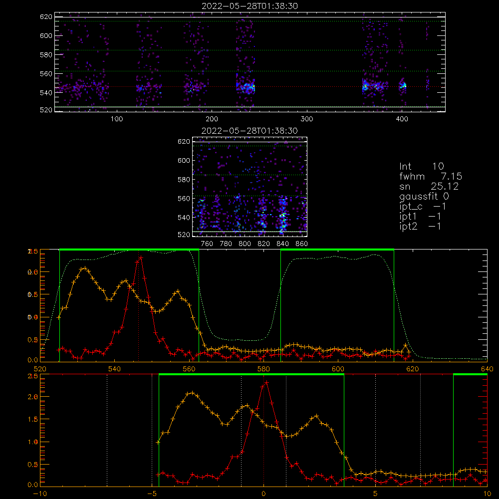The height and width of the screenshot is (499, 499).
Task: Click the 'ipt_c -1' label
Action: [423, 207]
